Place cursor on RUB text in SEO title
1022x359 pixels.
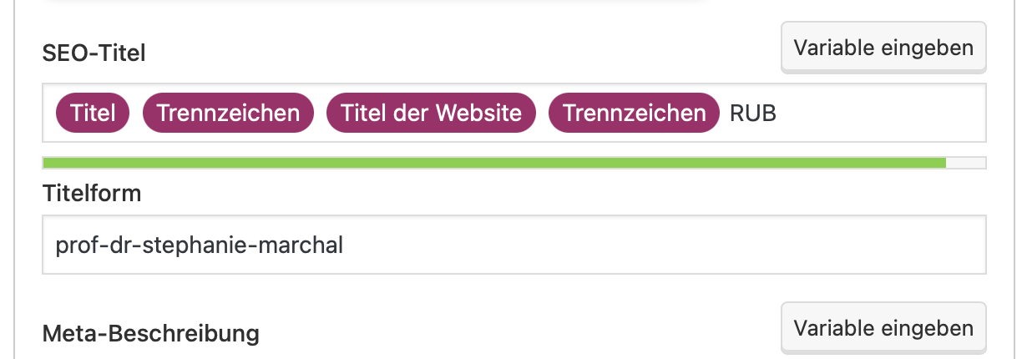click(x=753, y=113)
